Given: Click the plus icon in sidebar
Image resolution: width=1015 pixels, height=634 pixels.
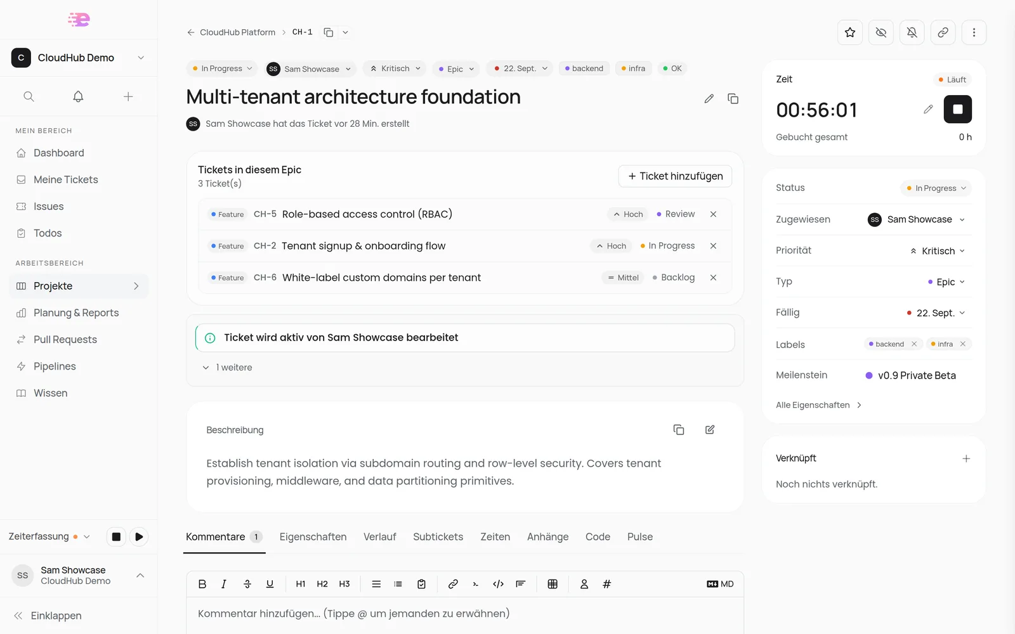Looking at the screenshot, I should point(128,96).
